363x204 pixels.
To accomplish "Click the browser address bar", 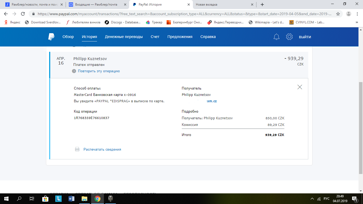I will pyautogui.click(x=183, y=14).
